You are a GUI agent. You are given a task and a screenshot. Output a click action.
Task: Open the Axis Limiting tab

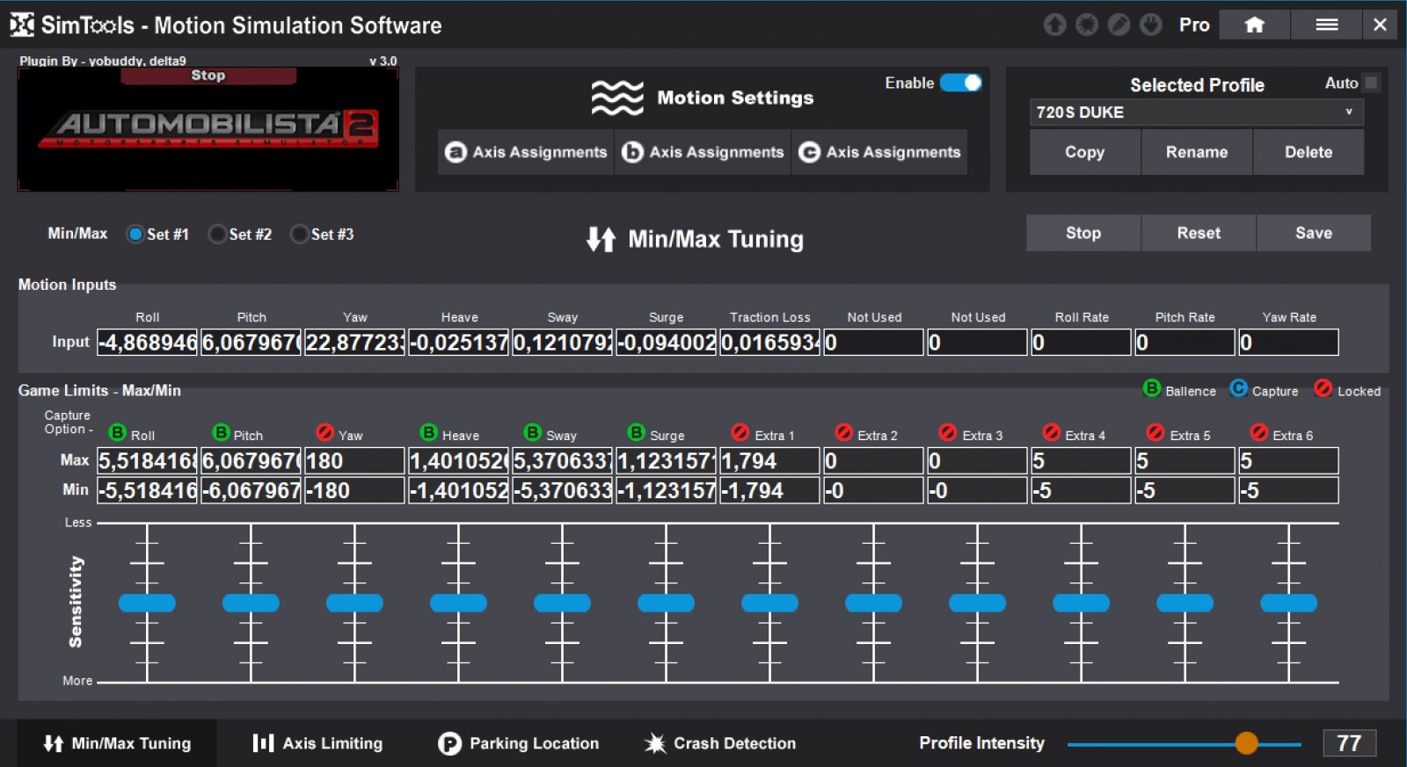tap(317, 743)
